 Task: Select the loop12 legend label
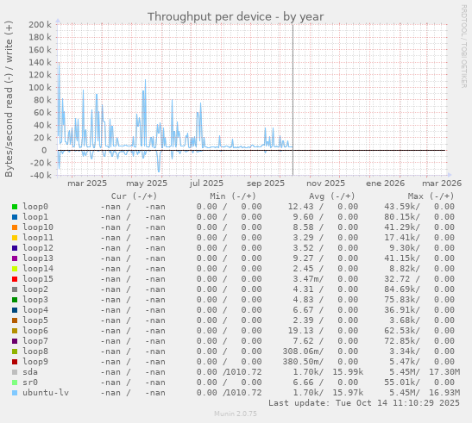click(x=38, y=248)
